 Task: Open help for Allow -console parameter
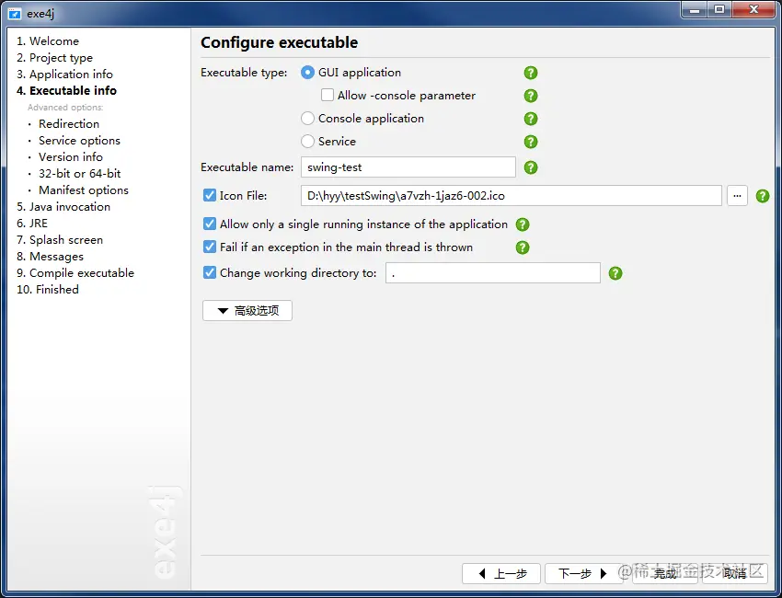point(531,96)
